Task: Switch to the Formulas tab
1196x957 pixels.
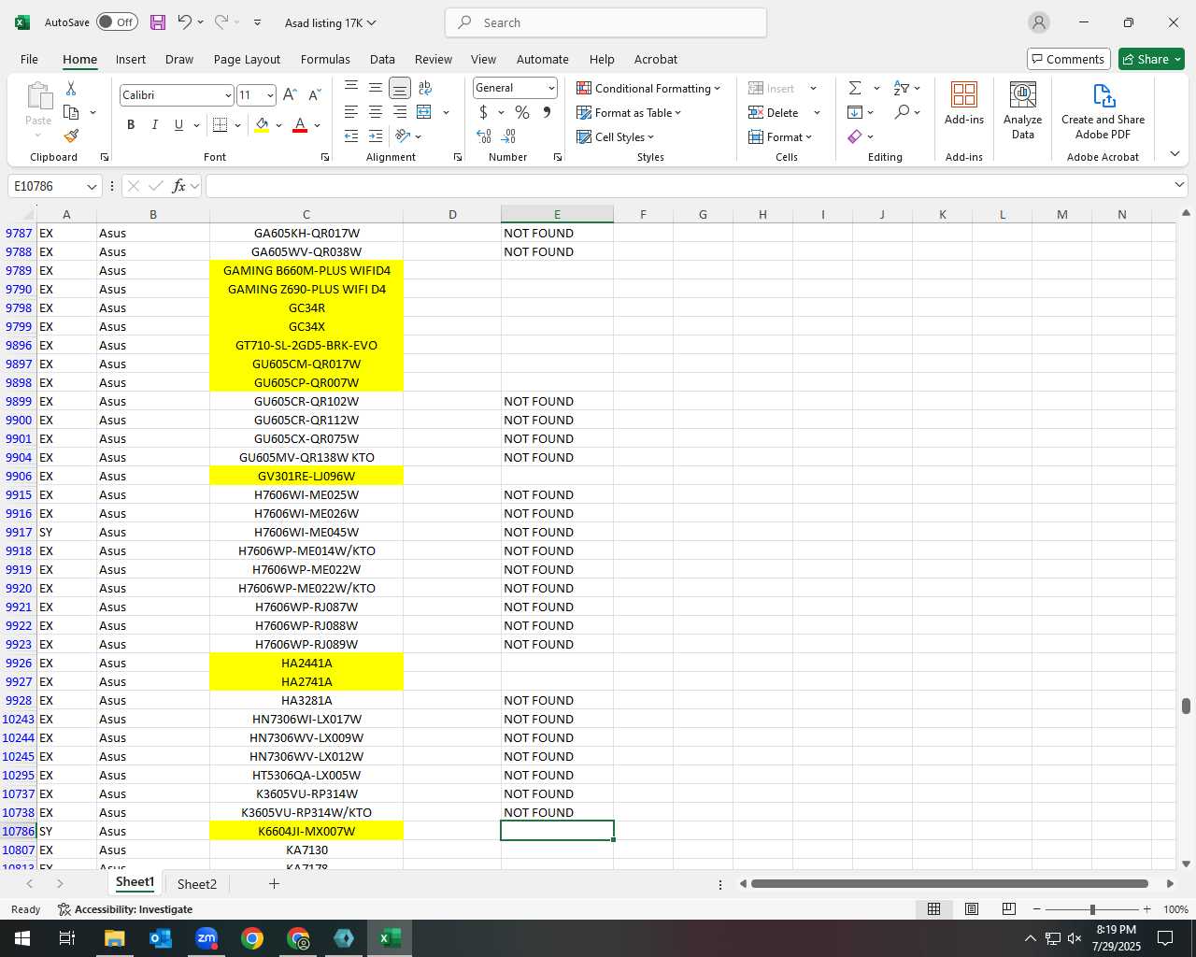Action: [325, 59]
